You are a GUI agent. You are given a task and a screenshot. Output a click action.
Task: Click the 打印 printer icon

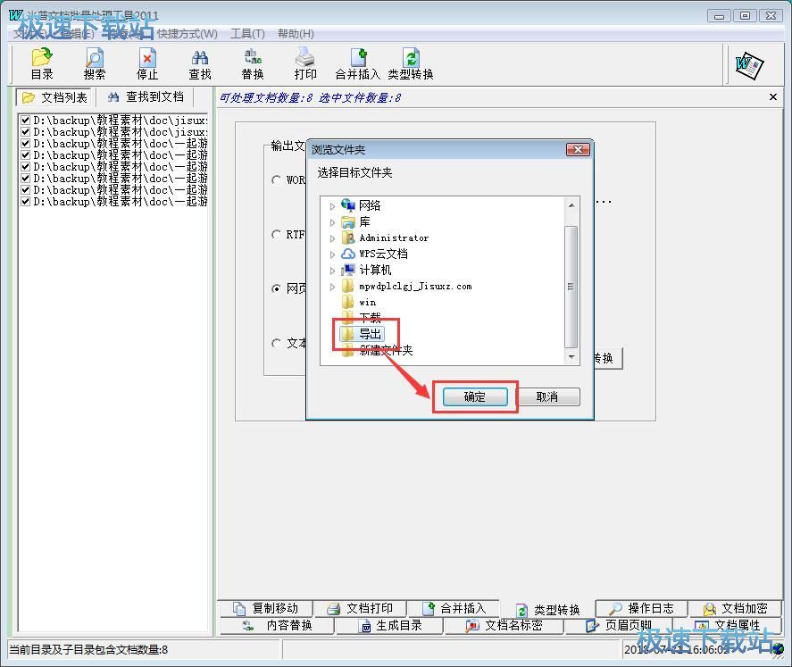(305, 63)
